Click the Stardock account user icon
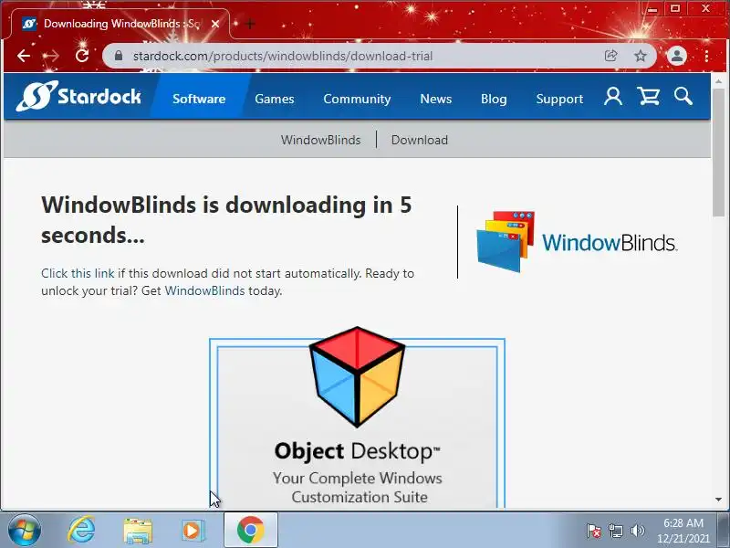Image resolution: width=730 pixels, height=548 pixels. pyautogui.click(x=613, y=97)
